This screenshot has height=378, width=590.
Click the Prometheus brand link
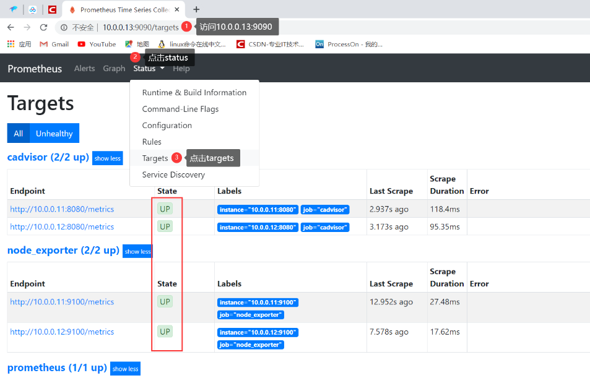pyautogui.click(x=35, y=69)
